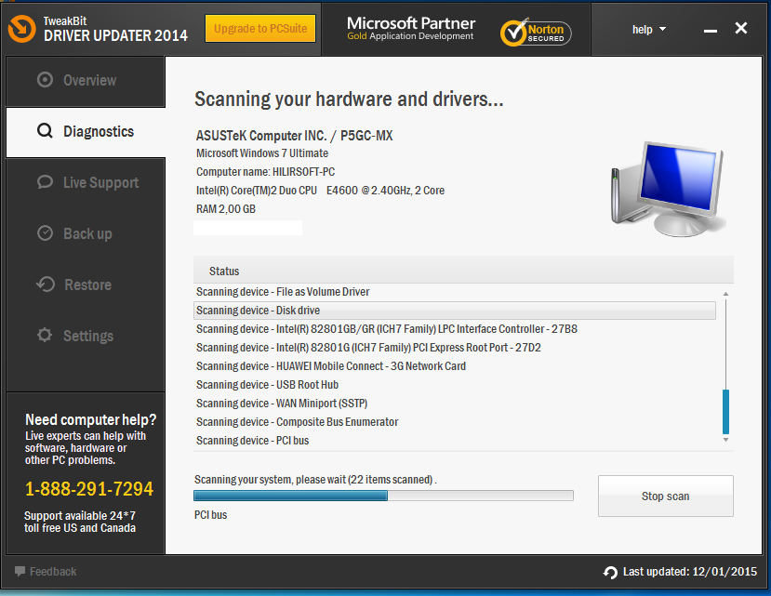Click the Last updated refresh icon

(610, 572)
